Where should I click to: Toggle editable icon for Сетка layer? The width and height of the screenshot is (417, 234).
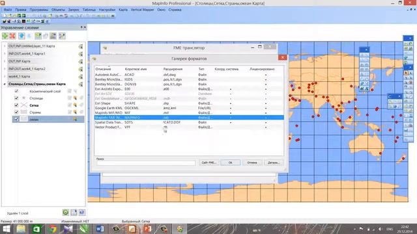point(70,105)
